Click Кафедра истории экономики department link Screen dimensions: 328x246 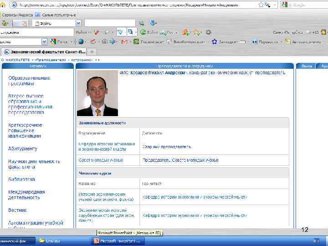tap(107, 146)
